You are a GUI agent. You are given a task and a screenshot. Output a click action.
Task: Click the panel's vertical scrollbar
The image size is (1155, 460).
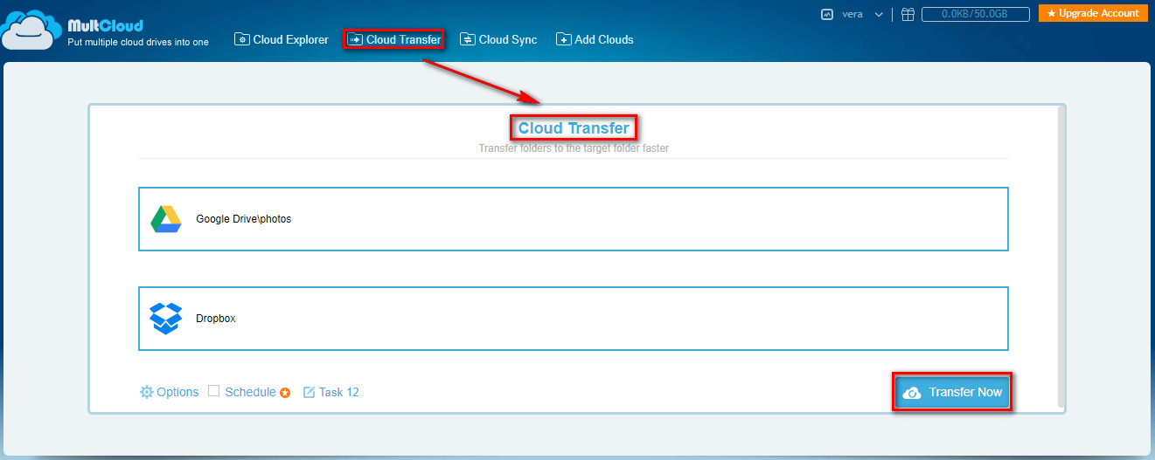tap(1061, 257)
